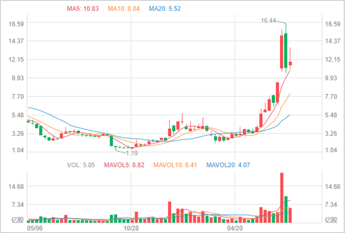Select the 05/06 date label

[x=34, y=228]
